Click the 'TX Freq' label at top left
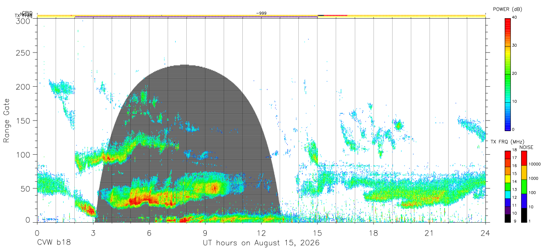The image size is (546, 252). [24, 16]
